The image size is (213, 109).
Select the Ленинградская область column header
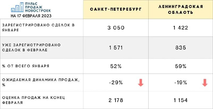[181, 10]
